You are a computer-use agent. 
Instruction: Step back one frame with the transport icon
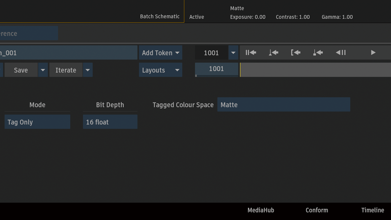click(341, 53)
